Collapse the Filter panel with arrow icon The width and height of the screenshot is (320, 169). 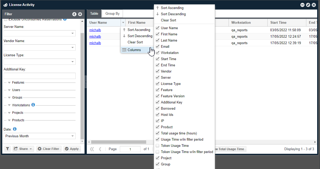click(x=74, y=14)
